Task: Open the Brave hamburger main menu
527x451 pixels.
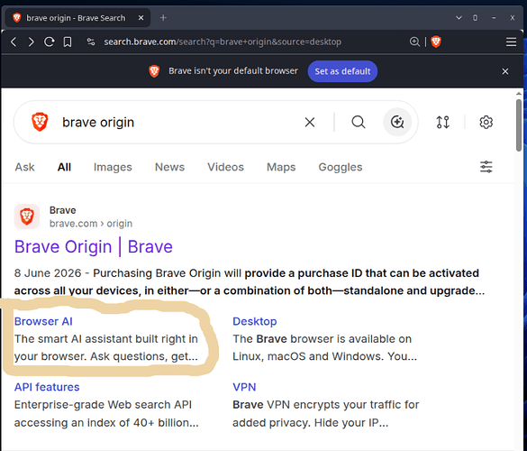Action: click(511, 42)
